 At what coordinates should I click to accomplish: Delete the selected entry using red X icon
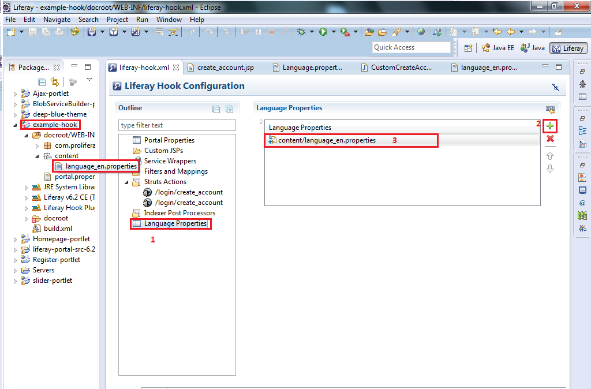pos(549,139)
